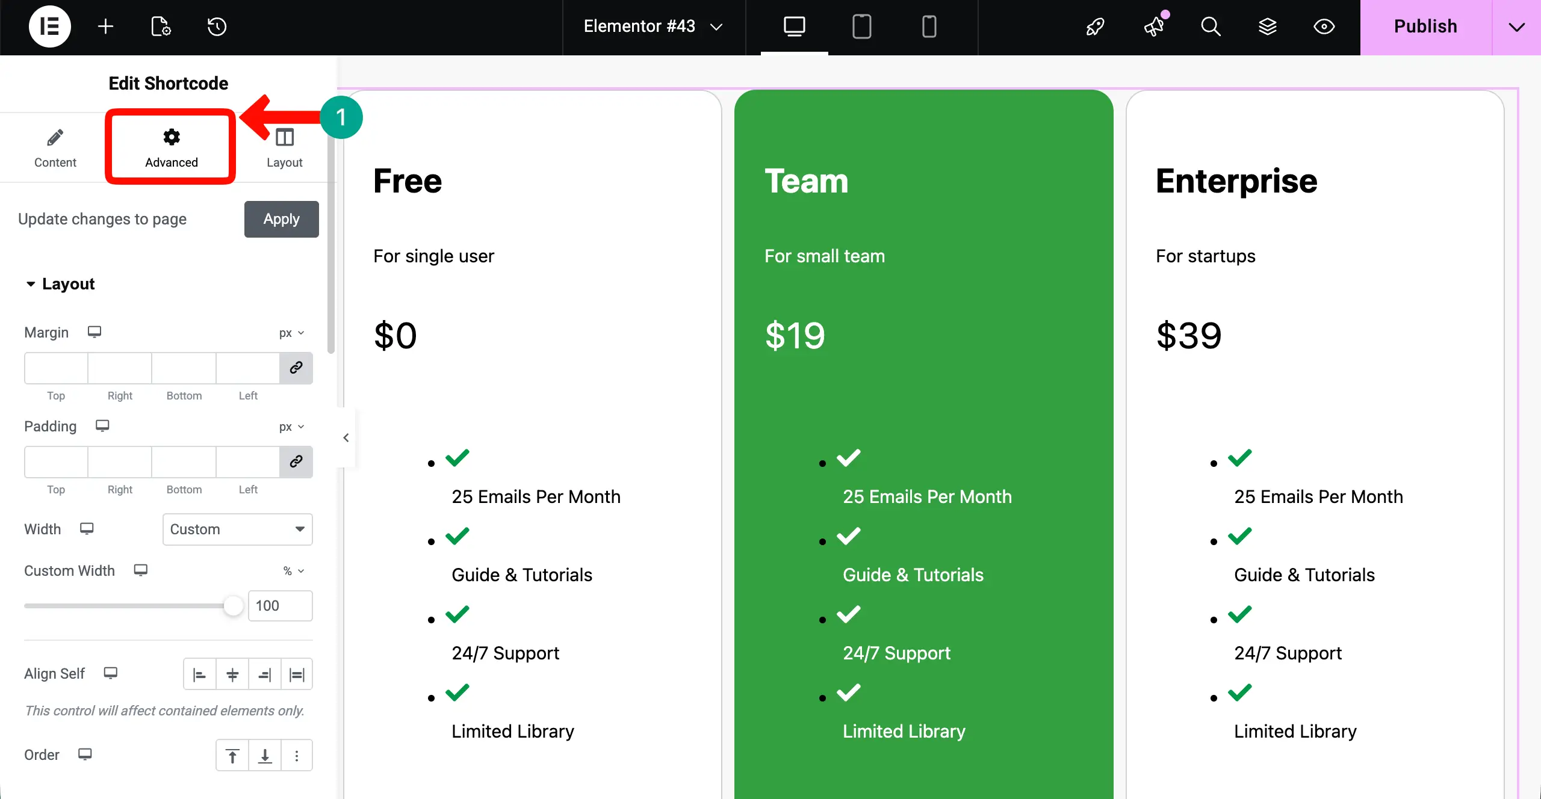This screenshot has width=1541, height=799.
Task: Switch to tablet preview mode
Action: pos(862,26)
